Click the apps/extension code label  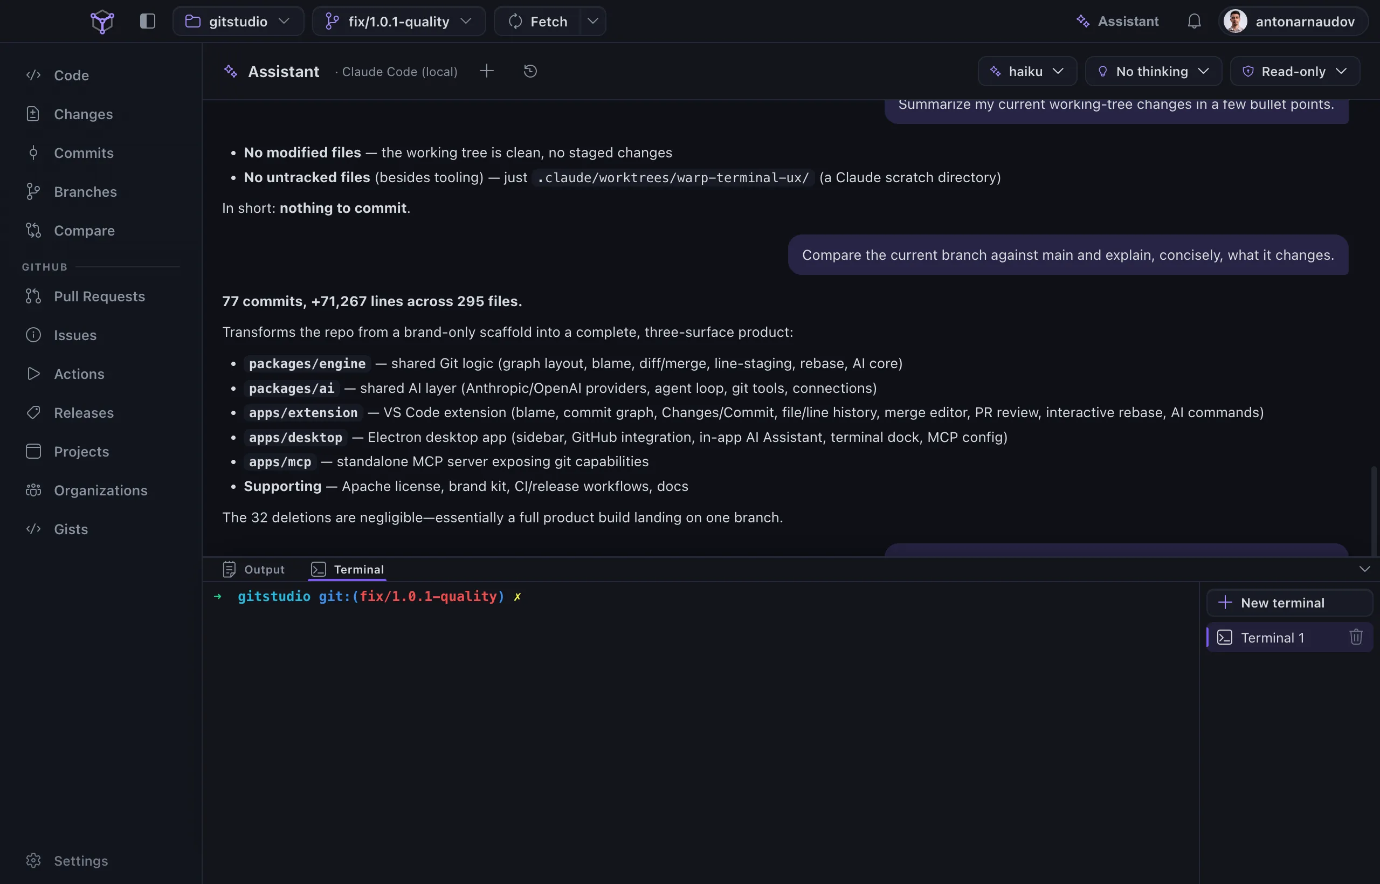(303, 413)
